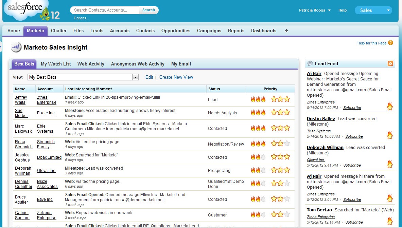Click flame icons in Jessica Cephus row

[258, 157]
